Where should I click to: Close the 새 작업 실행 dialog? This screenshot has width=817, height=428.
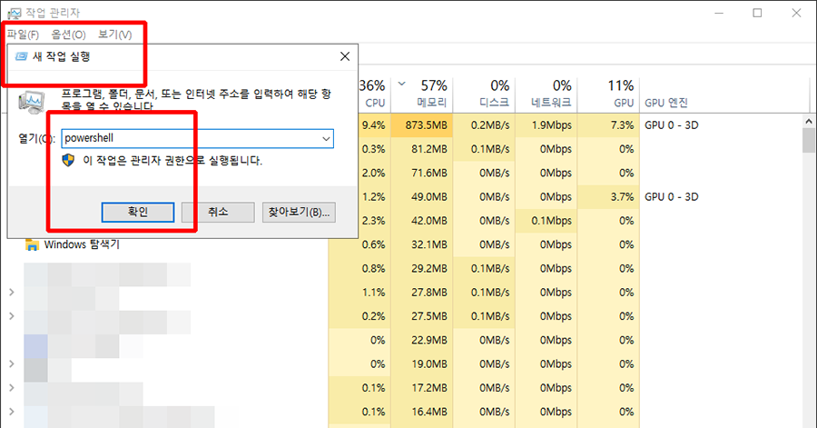click(345, 56)
